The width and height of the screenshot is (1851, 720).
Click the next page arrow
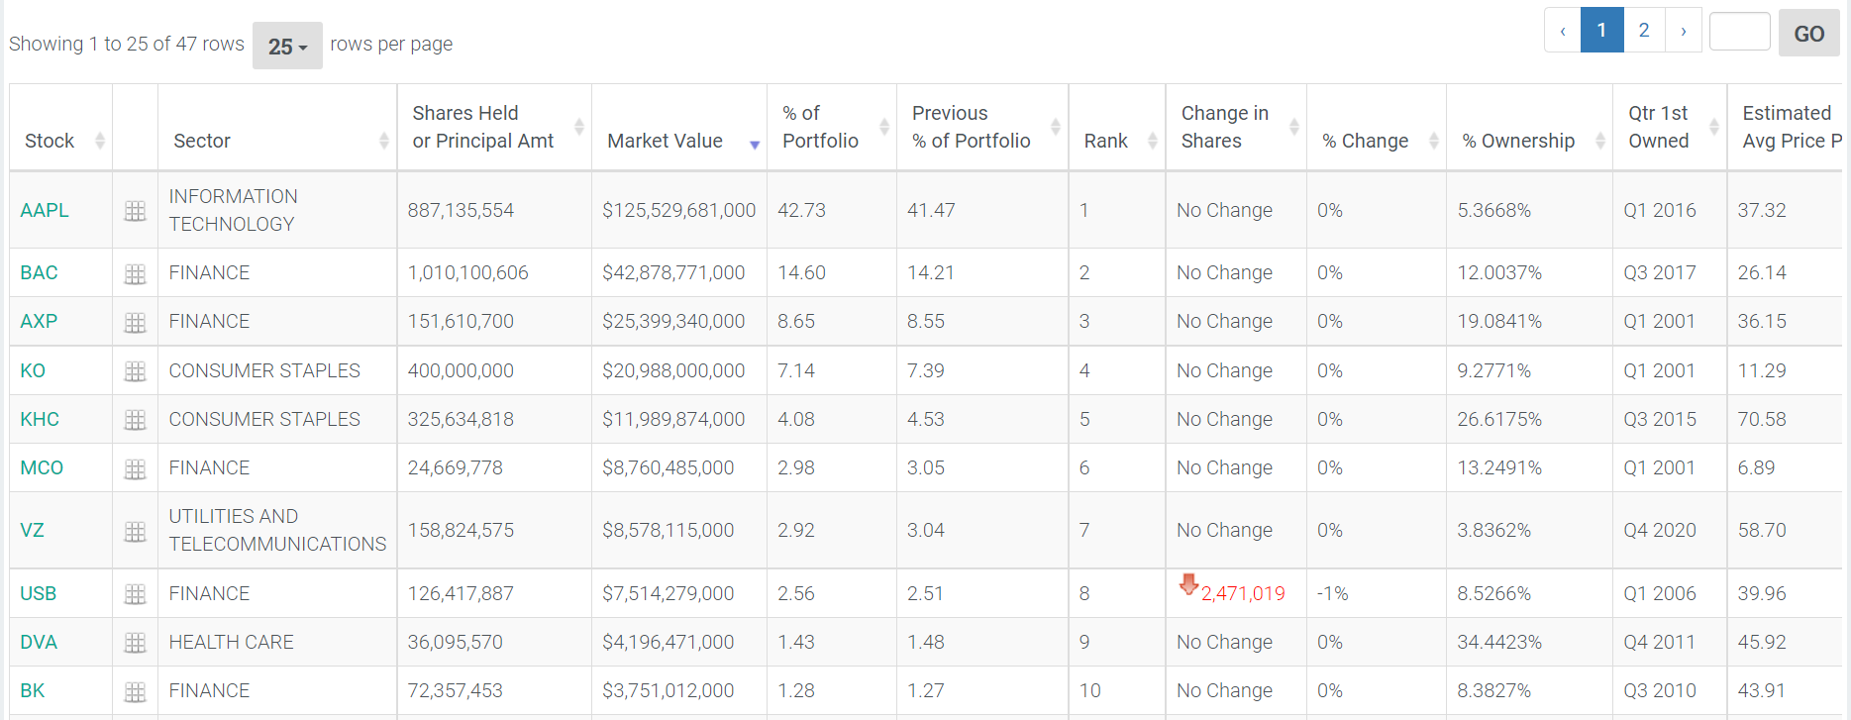pyautogui.click(x=1683, y=31)
